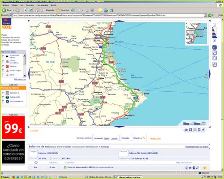Open the Atrás history dropdown arrow
This screenshot has width=224, height=179.
(x=13, y=10)
